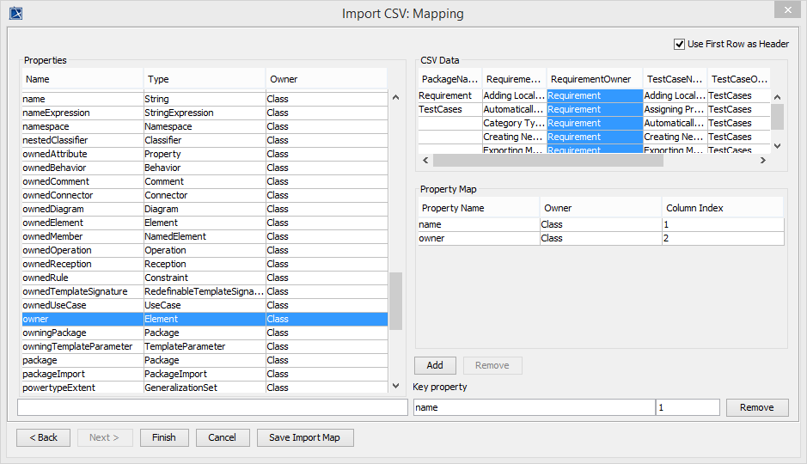Select the ownedUseCase property row
Image resolution: width=807 pixels, height=464 pixels.
click(82, 305)
